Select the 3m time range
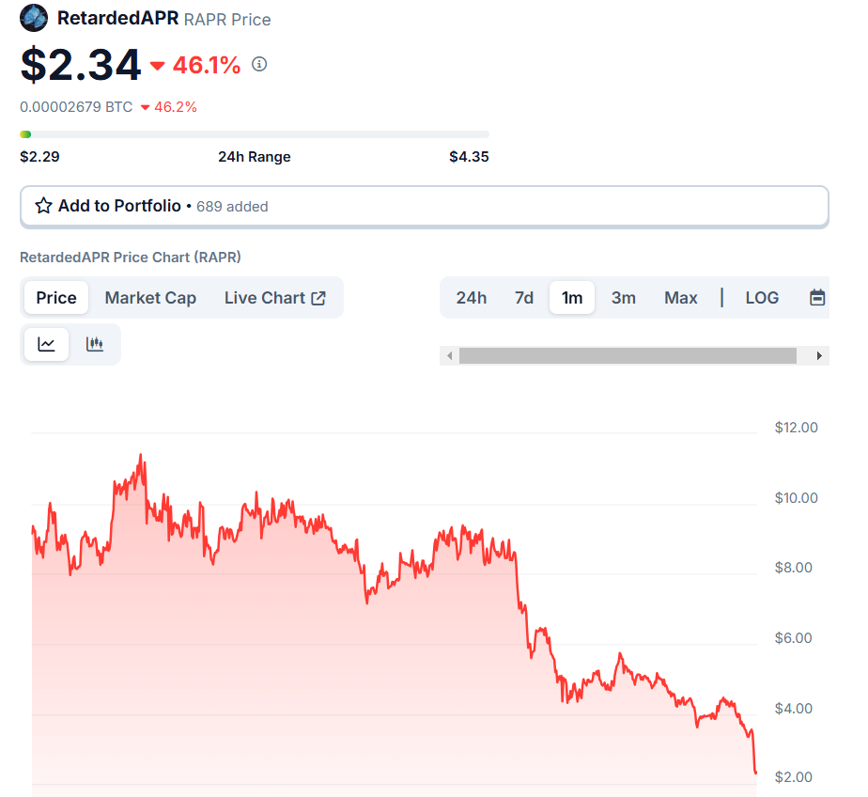The height and width of the screenshot is (797, 868). pos(624,298)
